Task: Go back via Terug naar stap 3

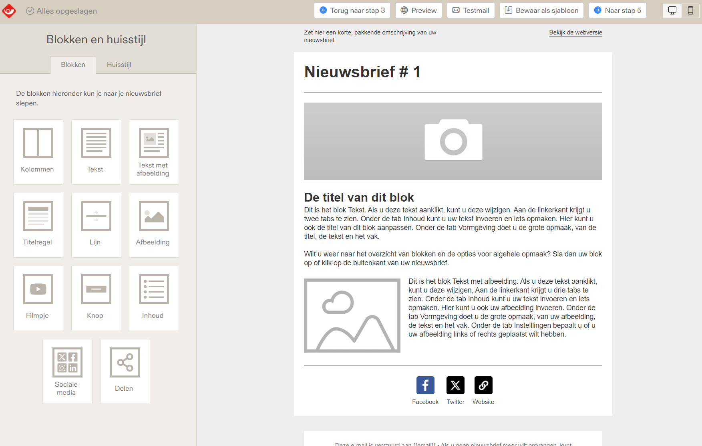Action: (x=352, y=10)
